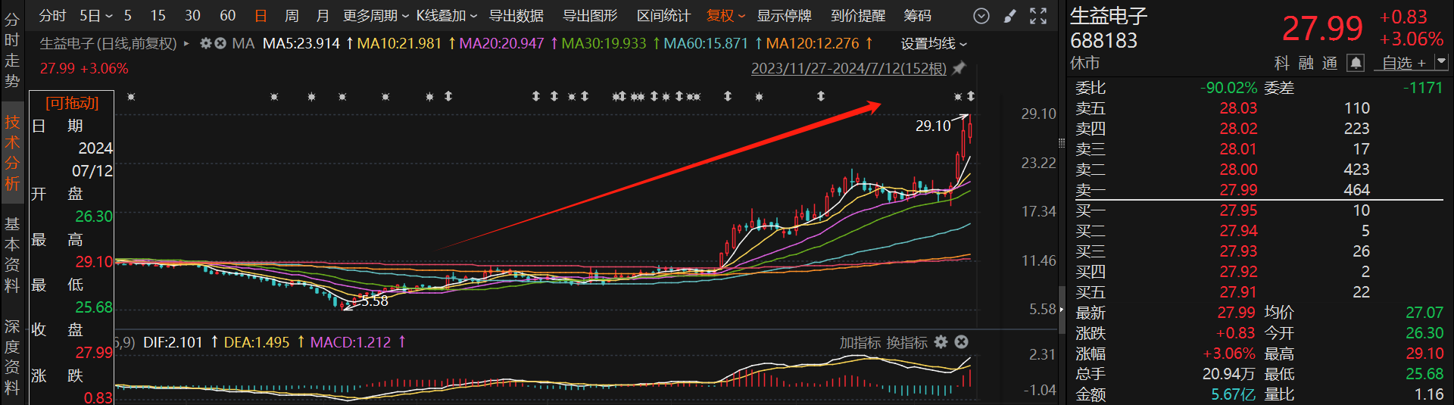Click the date range link 2023/11/27-2024/7/12
The width and height of the screenshot is (1454, 405).
point(848,69)
